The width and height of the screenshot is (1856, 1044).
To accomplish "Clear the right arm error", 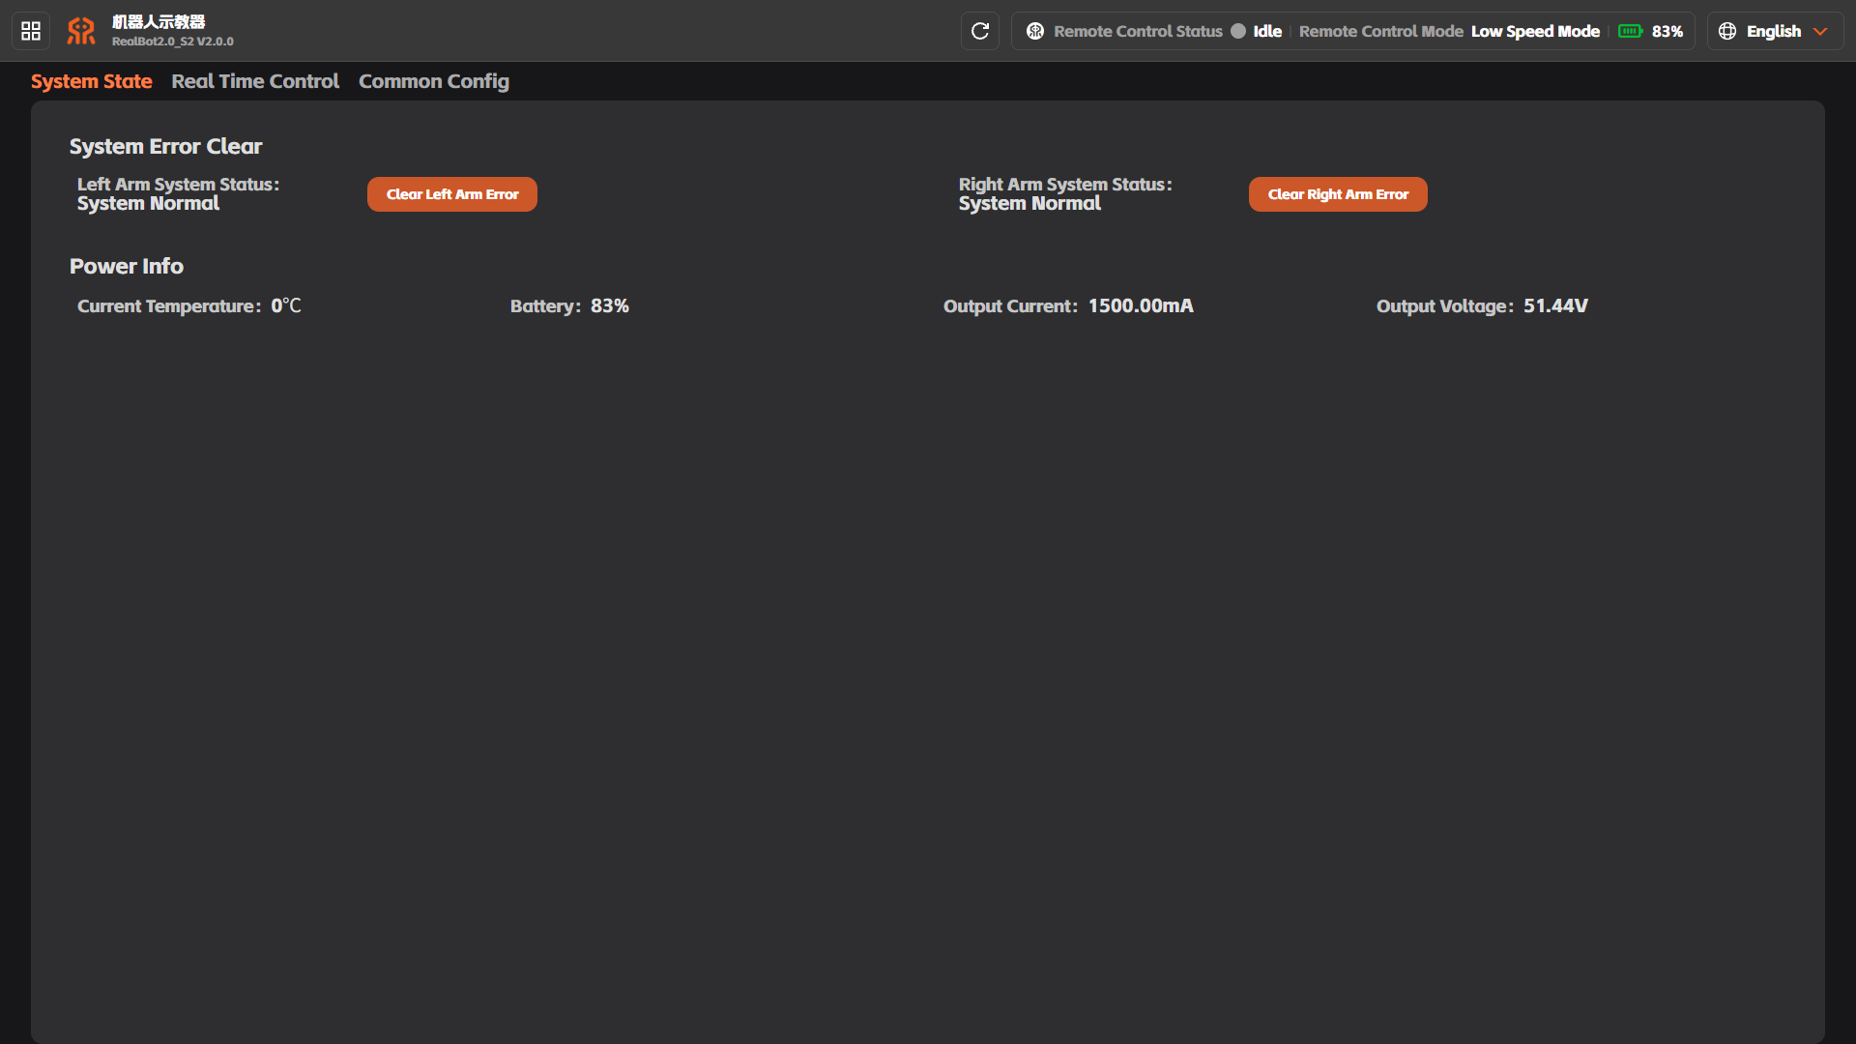I will [1338, 194].
